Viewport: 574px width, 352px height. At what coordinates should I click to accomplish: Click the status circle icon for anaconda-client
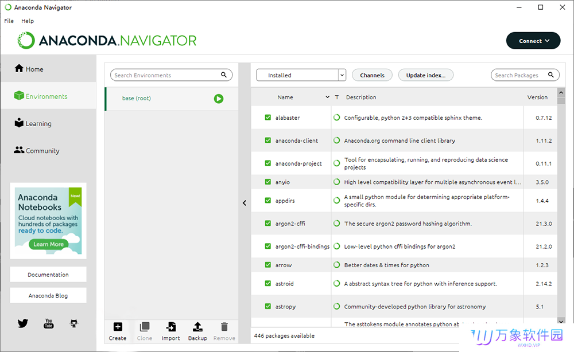click(337, 140)
